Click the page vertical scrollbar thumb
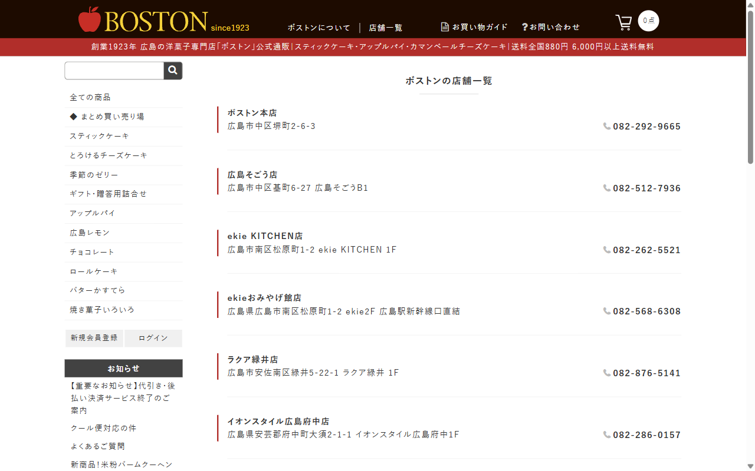Viewport: 755px width, 471px height. 750,87
